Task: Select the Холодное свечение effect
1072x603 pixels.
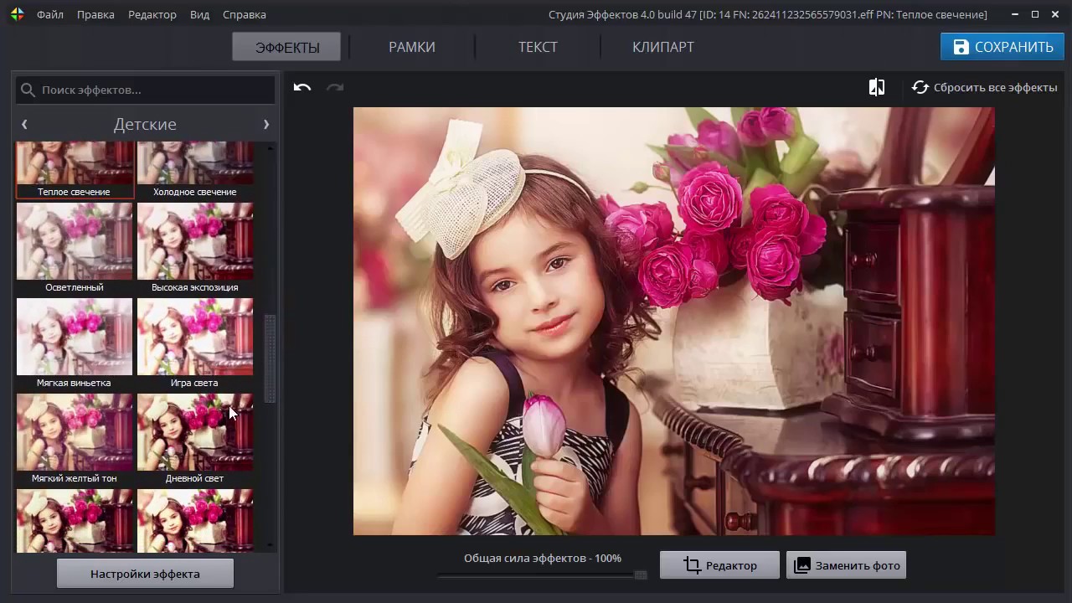Action: pyautogui.click(x=195, y=170)
